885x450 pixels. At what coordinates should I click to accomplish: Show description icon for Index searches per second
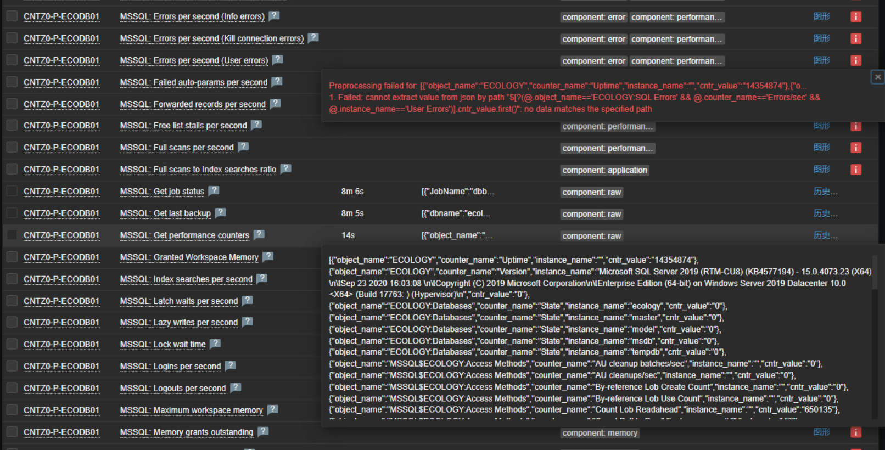(x=261, y=278)
